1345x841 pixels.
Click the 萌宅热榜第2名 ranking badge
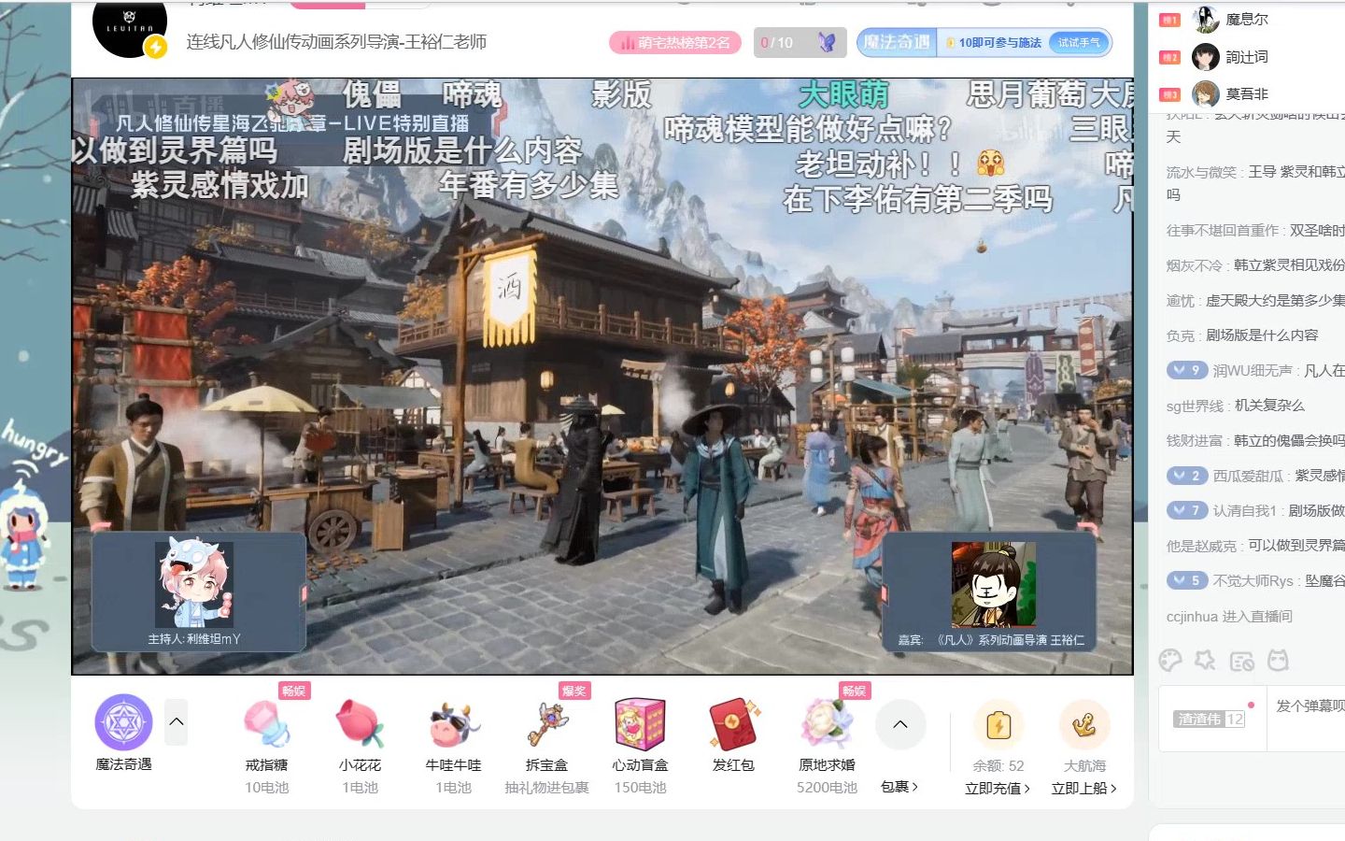[x=675, y=42]
